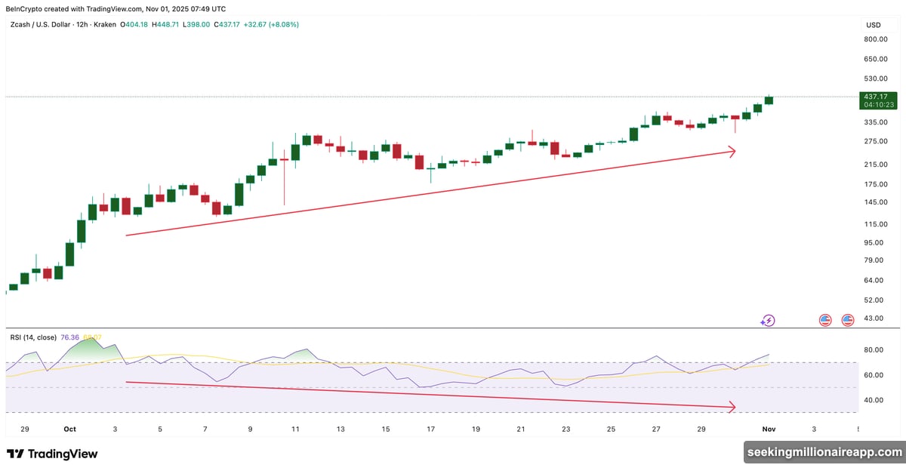Viewport: 906px width, 471px height.
Task: Open the Oct label on the date axis
Action: (x=69, y=428)
